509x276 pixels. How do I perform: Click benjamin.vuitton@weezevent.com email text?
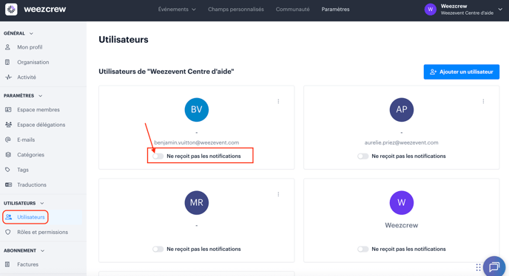point(196,142)
